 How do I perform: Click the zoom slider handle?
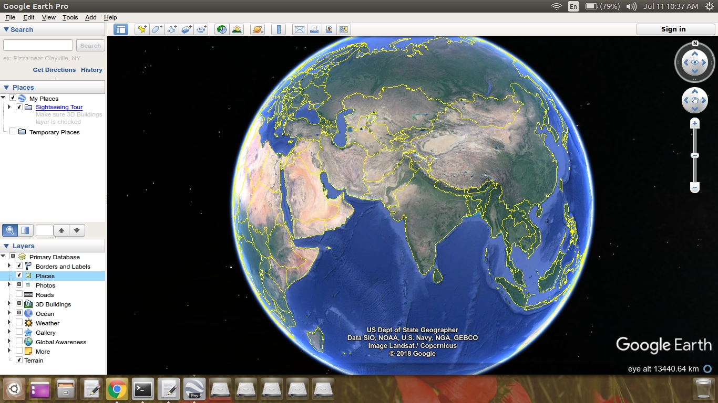point(695,155)
